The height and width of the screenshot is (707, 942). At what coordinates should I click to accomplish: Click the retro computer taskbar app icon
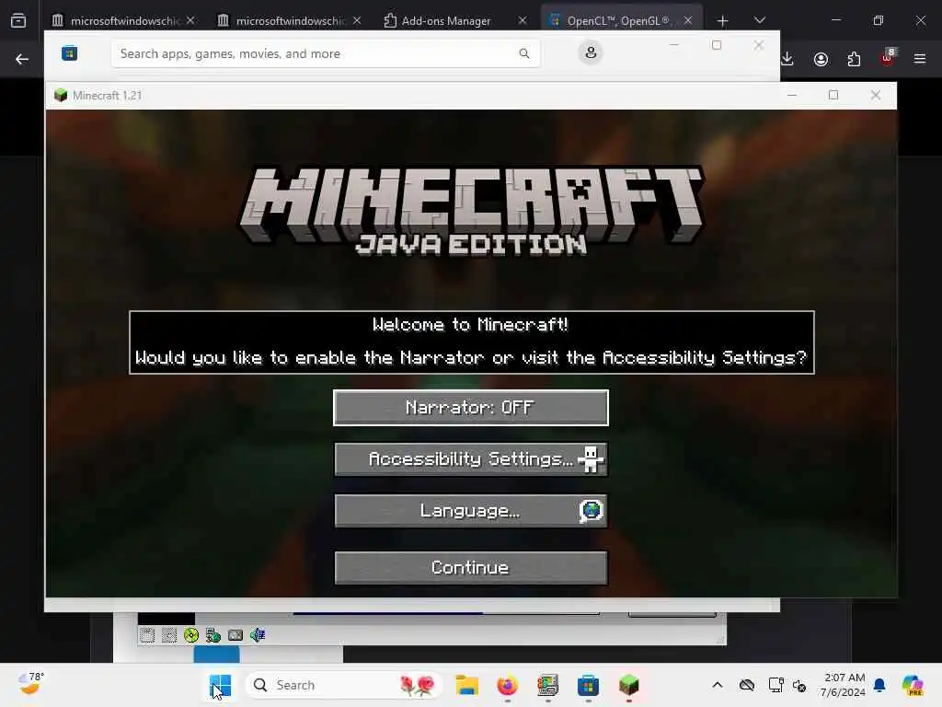pyautogui.click(x=548, y=685)
